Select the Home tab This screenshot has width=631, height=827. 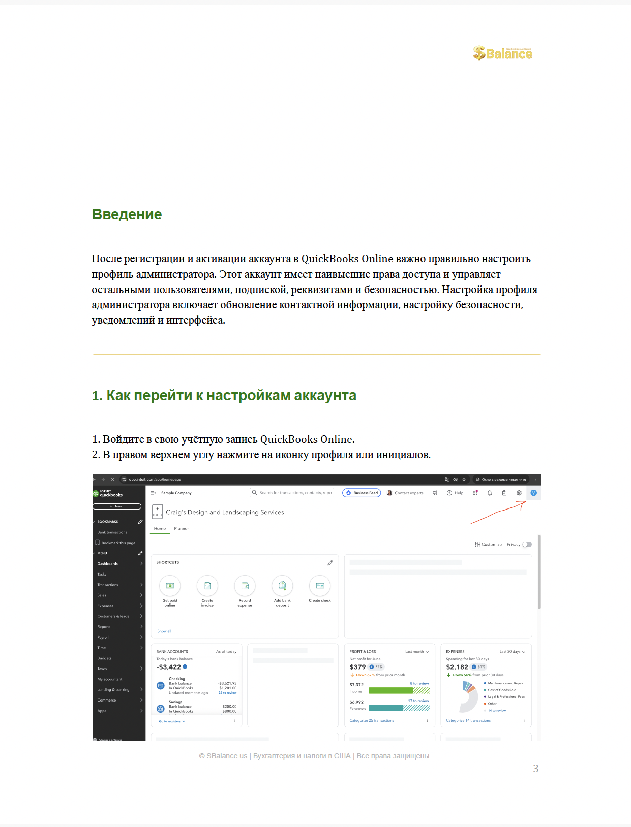(x=160, y=529)
